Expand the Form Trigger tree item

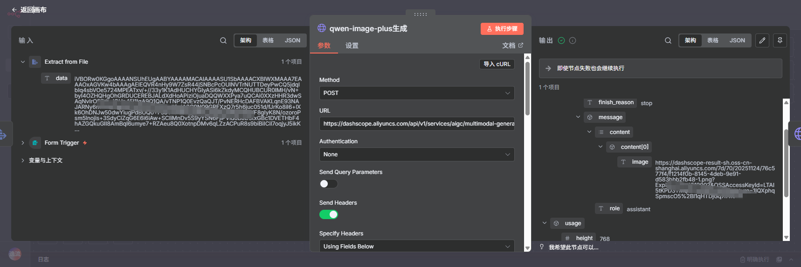click(x=22, y=143)
